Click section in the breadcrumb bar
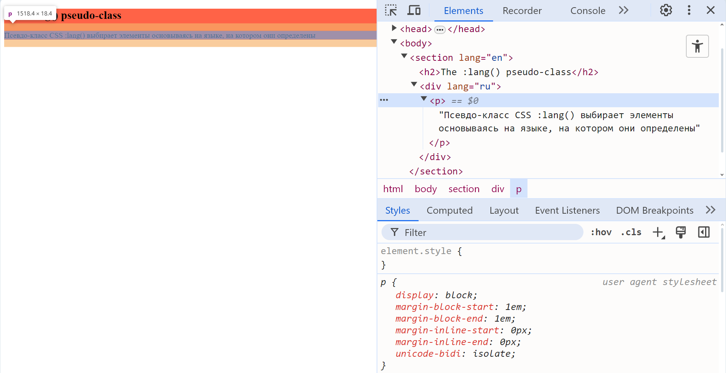This screenshot has height=373, width=726. pyautogui.click(x=464, y=189)
